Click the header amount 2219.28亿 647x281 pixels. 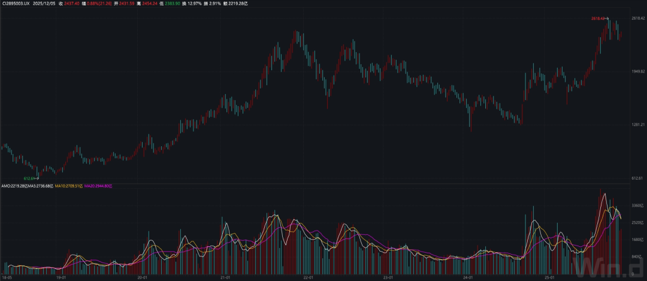coord(238,3)
